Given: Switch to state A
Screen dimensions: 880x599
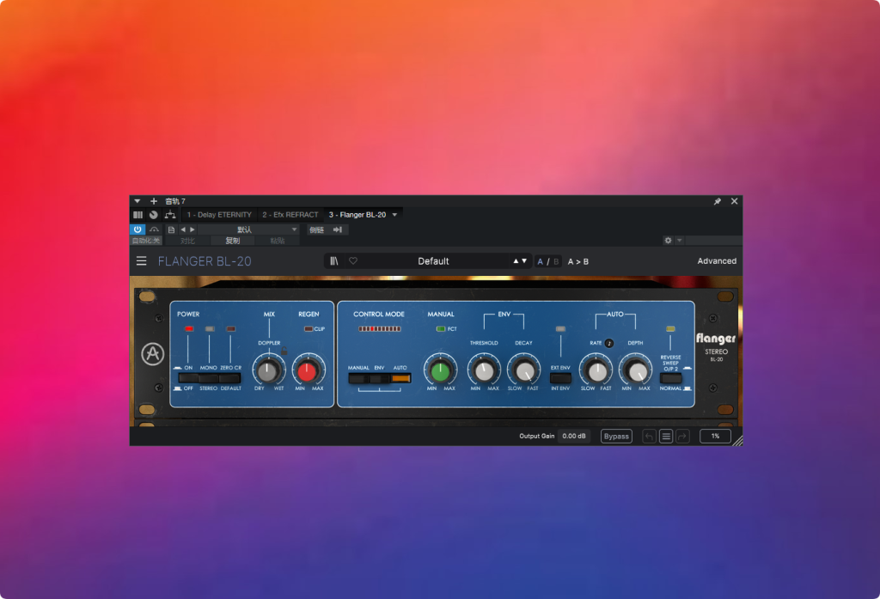Looking at the screenshot, I should (x=541, y=261).
